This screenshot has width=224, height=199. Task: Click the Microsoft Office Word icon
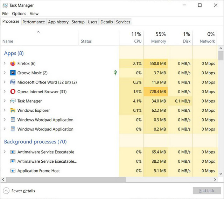(x=13, y=82)
